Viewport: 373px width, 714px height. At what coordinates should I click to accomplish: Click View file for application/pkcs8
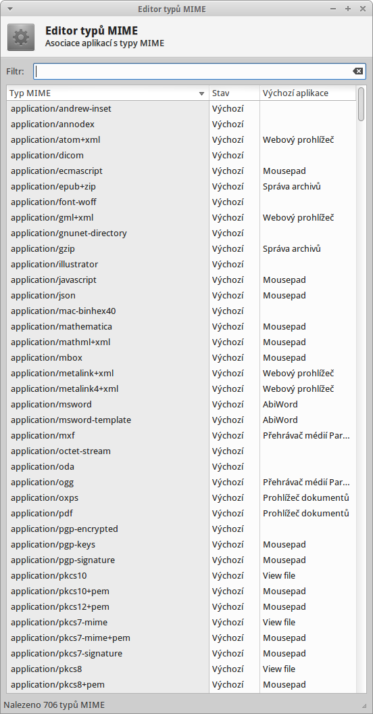click(279, 669)
